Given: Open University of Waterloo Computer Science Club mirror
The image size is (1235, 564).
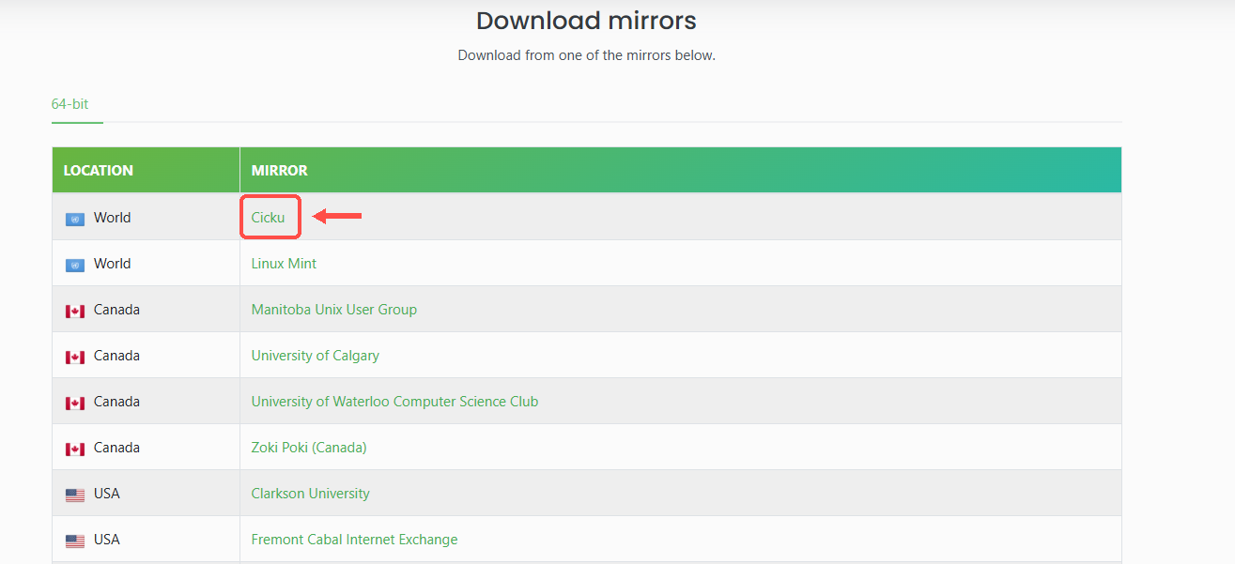Looking at the screenshot, I should click(394, 402).
